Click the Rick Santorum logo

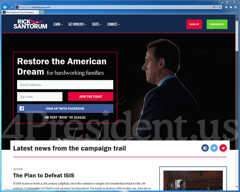(x=30, y=24)
